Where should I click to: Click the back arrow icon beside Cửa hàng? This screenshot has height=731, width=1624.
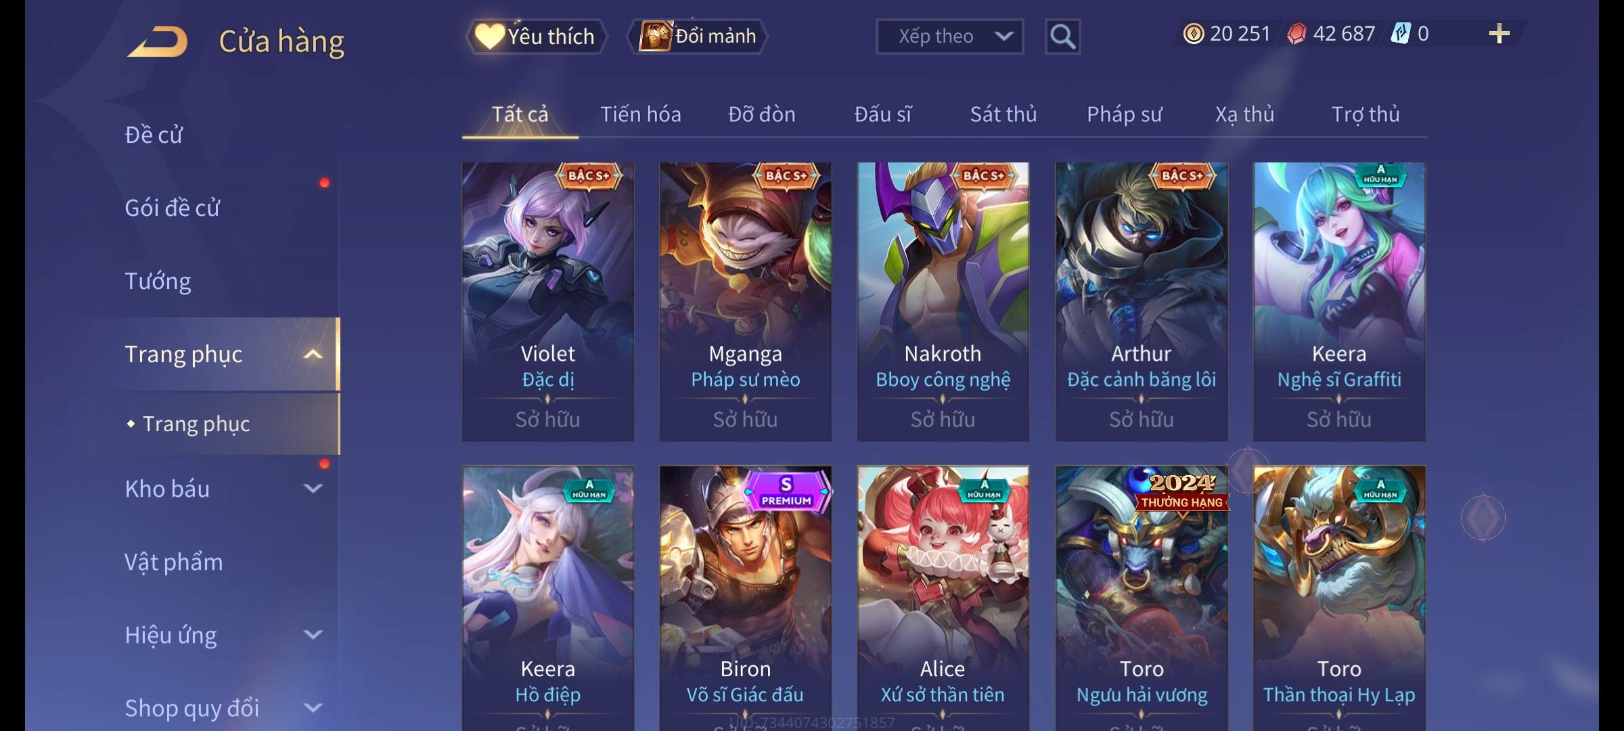coord(158,41)
